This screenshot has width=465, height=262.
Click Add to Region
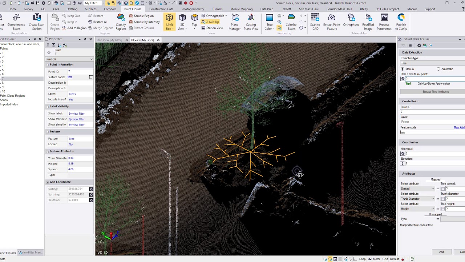pyautogui.click(x=74, y=28)
